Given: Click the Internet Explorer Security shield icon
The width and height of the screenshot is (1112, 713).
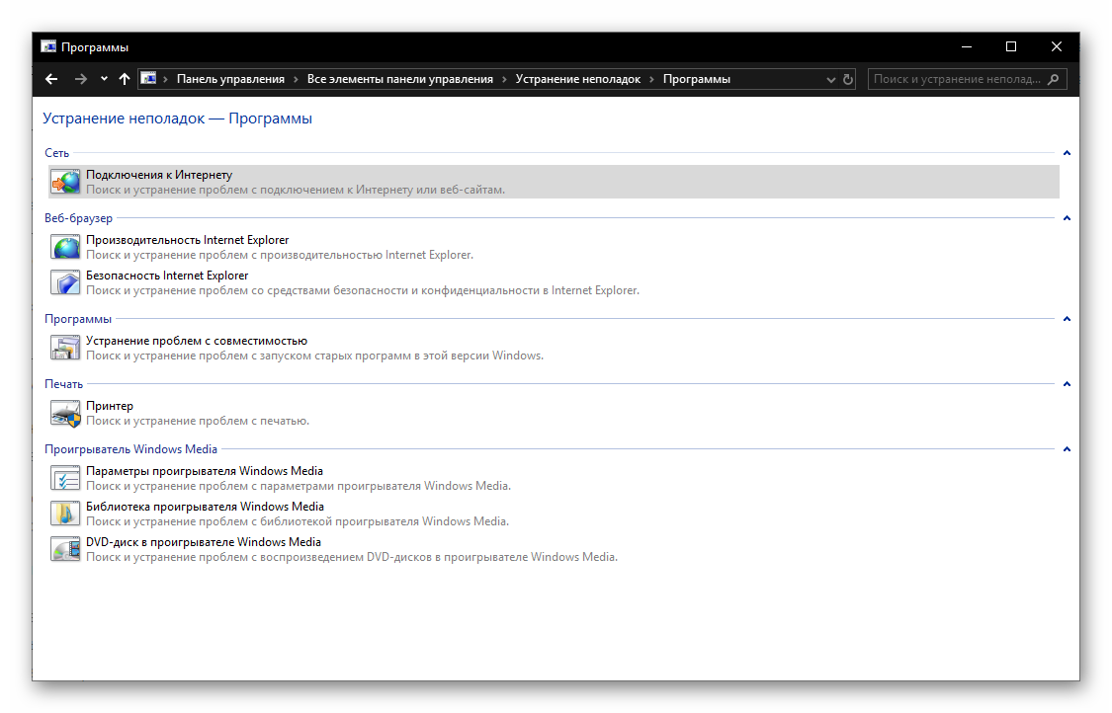Looking at the screenshot, I should point(65,282).
